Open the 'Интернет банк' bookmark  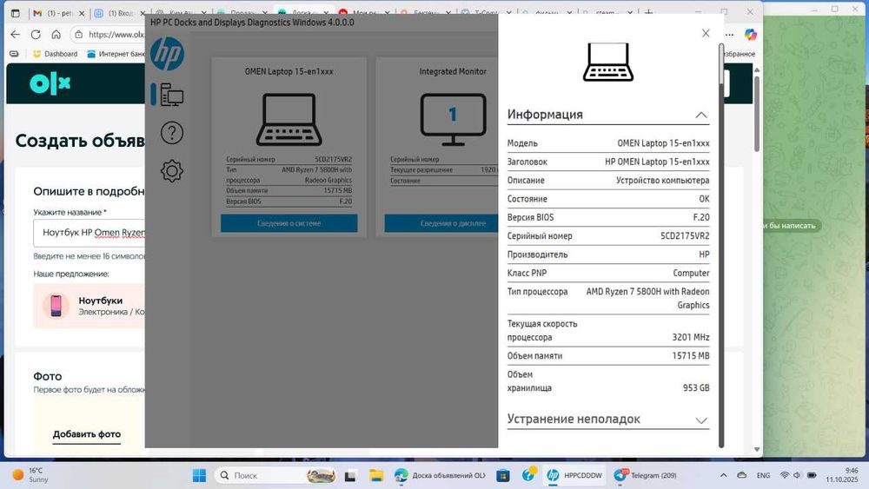coord(116,54)
